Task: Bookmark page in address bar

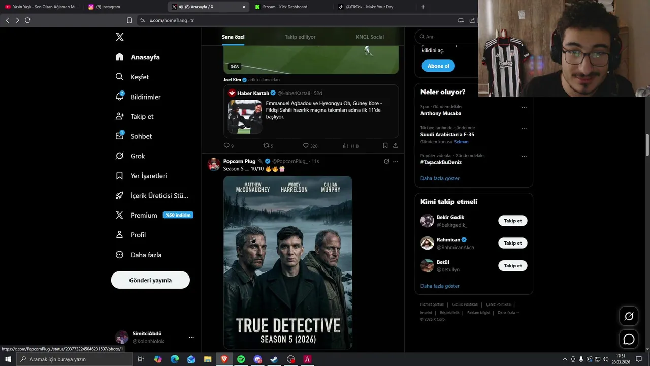Action: coord(129,20)
